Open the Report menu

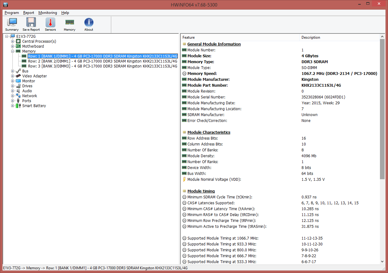pyautogui.click(x=29, y=13)
